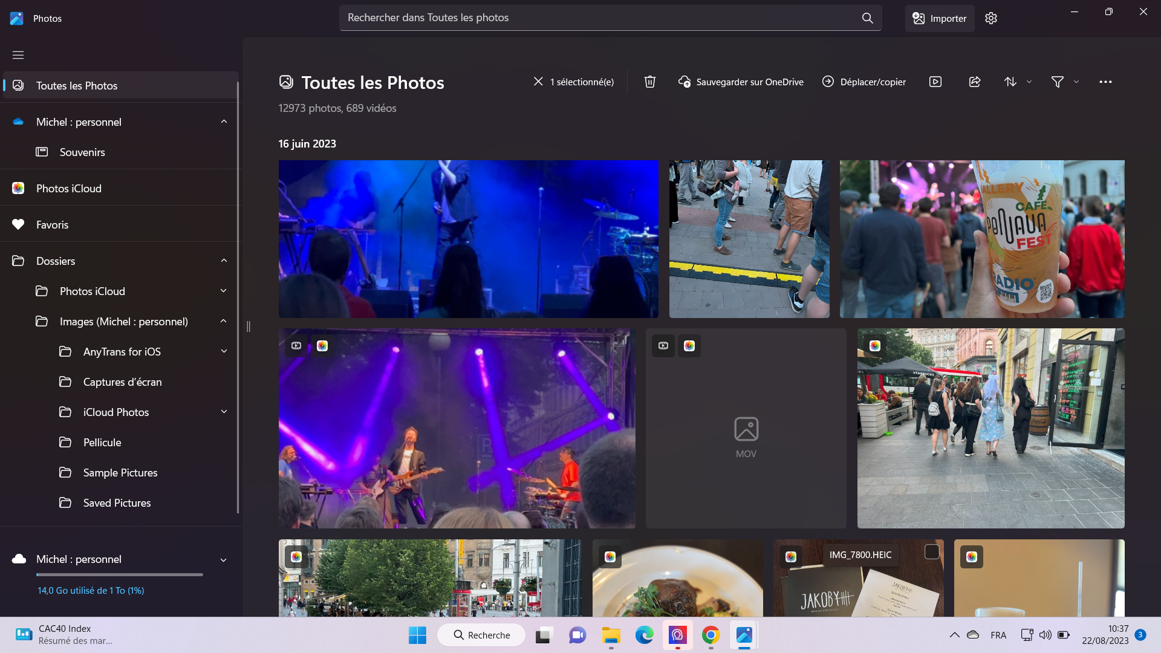Toggle the hamburger navigation menu

point(18,55)
